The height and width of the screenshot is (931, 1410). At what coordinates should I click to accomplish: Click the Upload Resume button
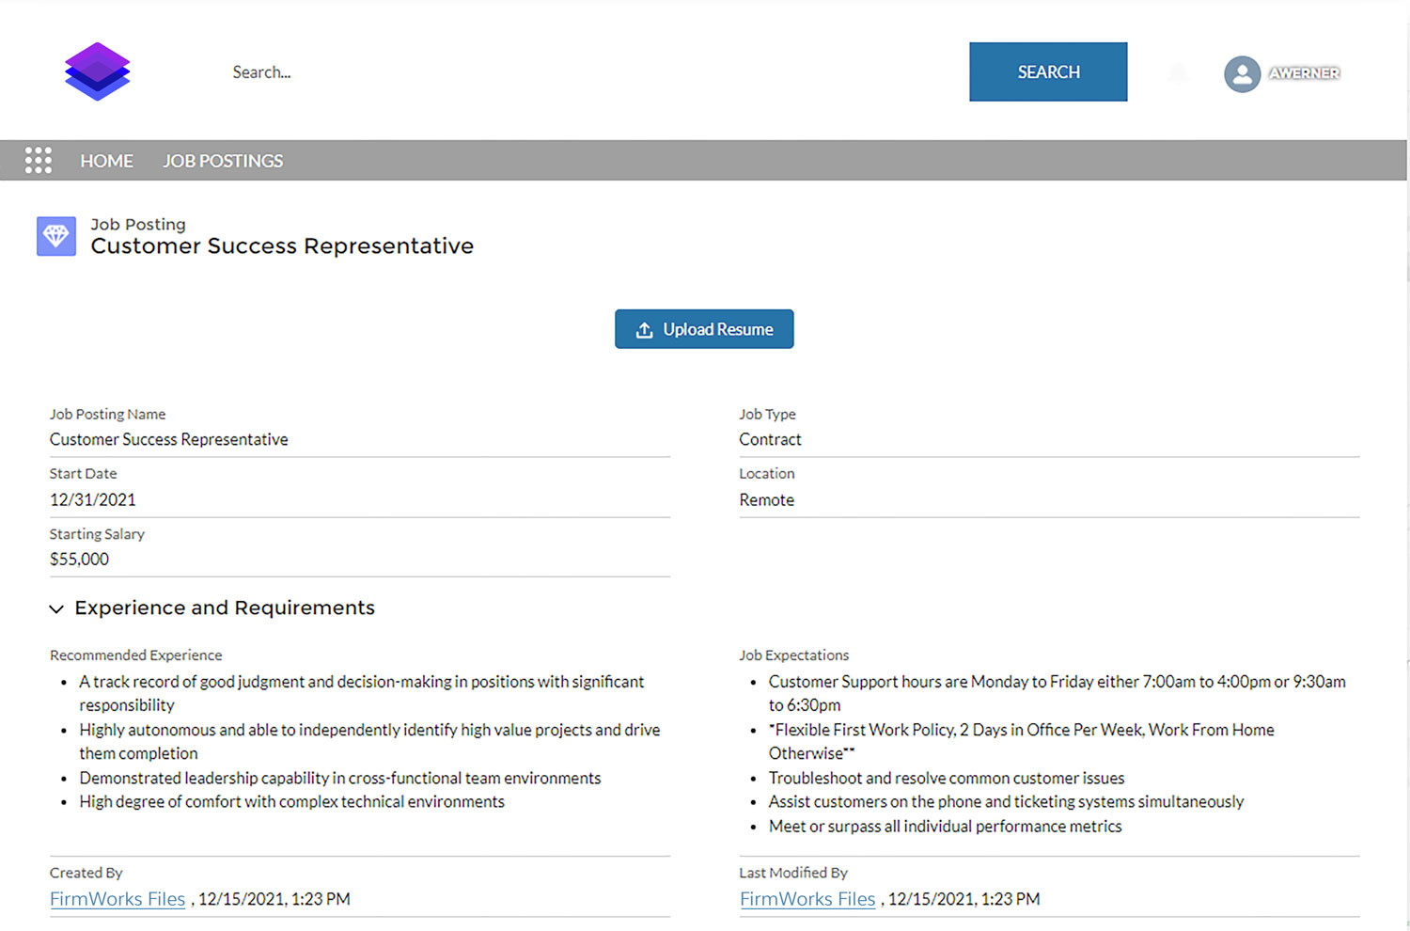704,329
